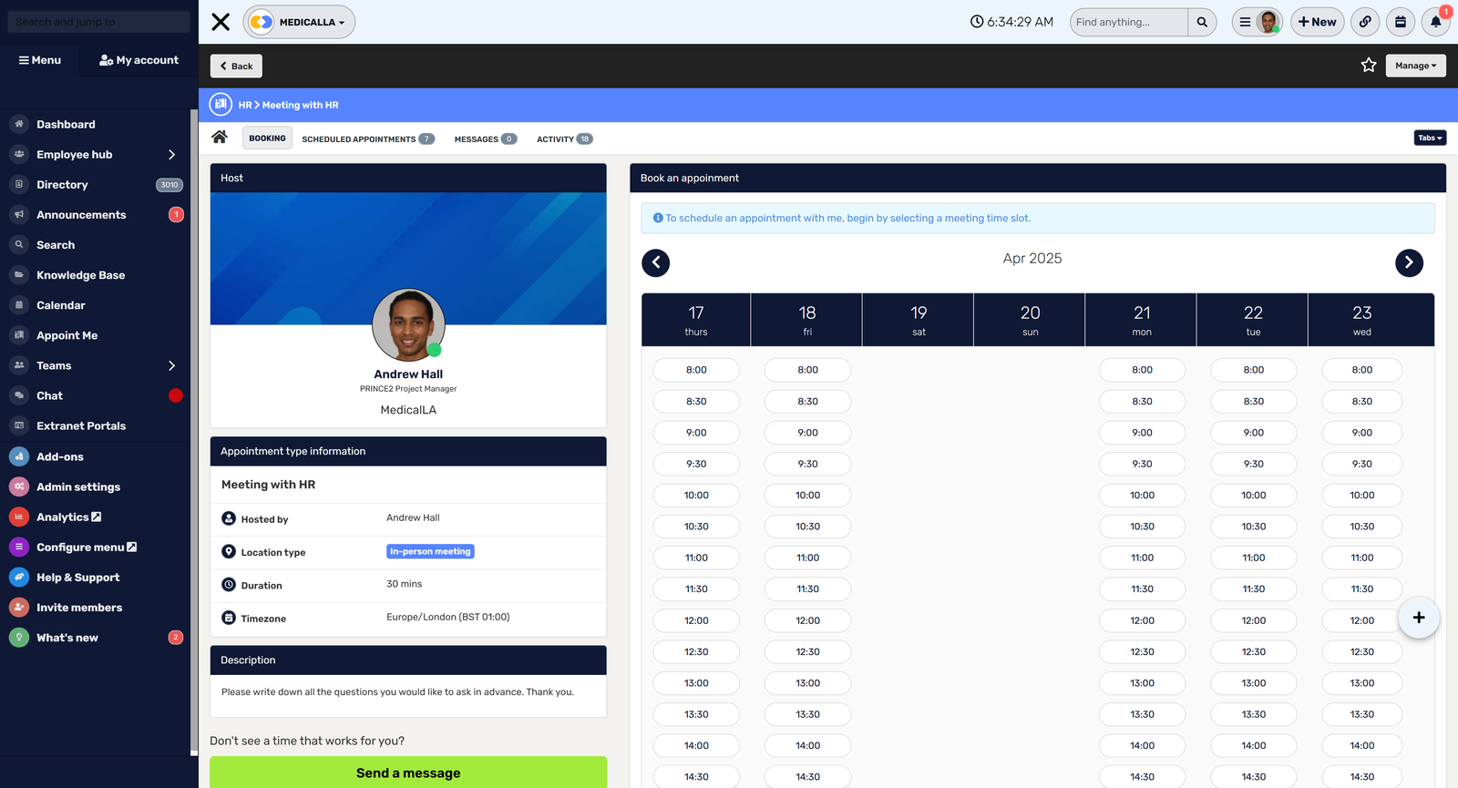Click the Directory sidebar icon
The image size is (1458, 788).
[x=19, y=185]
